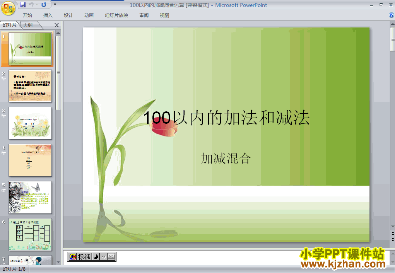Open the 开始 ribbon tab

(27, 15)
